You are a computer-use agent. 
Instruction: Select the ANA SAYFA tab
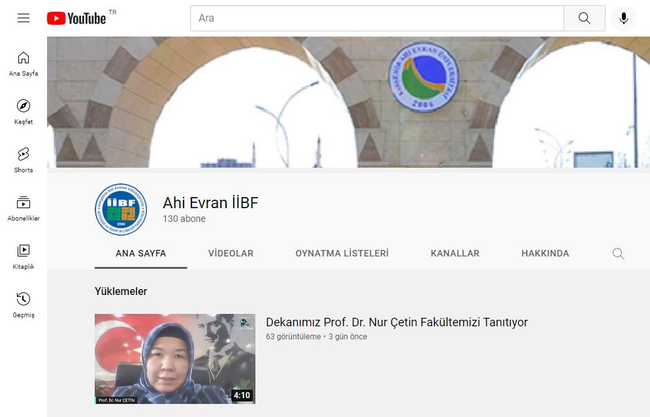point(141,253)
